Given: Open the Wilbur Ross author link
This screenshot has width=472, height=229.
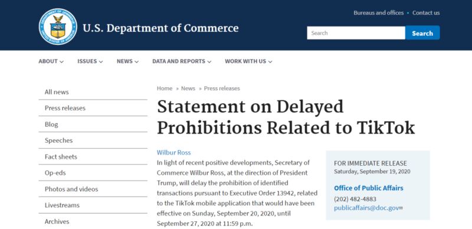Looking at the screenshot, I should 173,152.
